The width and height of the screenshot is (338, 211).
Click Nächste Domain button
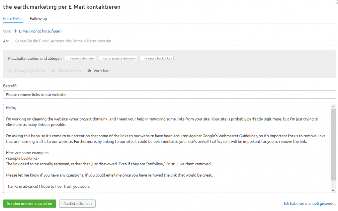click(77, 203)
